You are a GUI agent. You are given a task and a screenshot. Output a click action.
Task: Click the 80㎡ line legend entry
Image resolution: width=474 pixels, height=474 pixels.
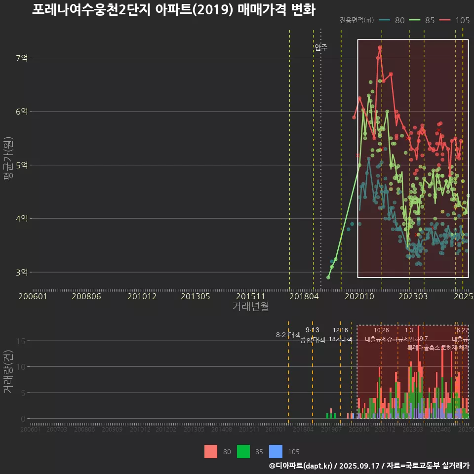pyautogui.click(x=392, y=20)
